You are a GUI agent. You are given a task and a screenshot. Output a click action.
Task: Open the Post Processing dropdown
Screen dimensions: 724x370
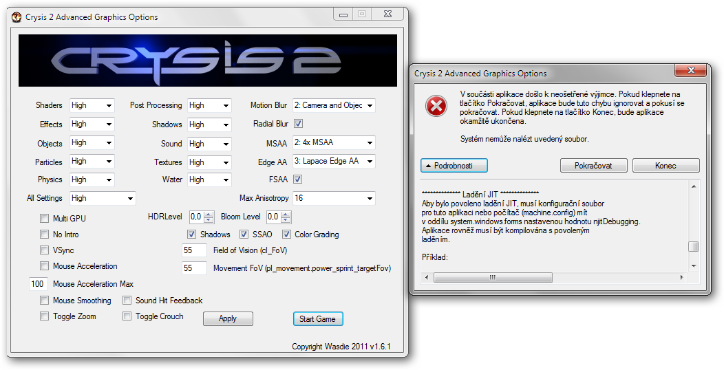click(x=209, y=106)
